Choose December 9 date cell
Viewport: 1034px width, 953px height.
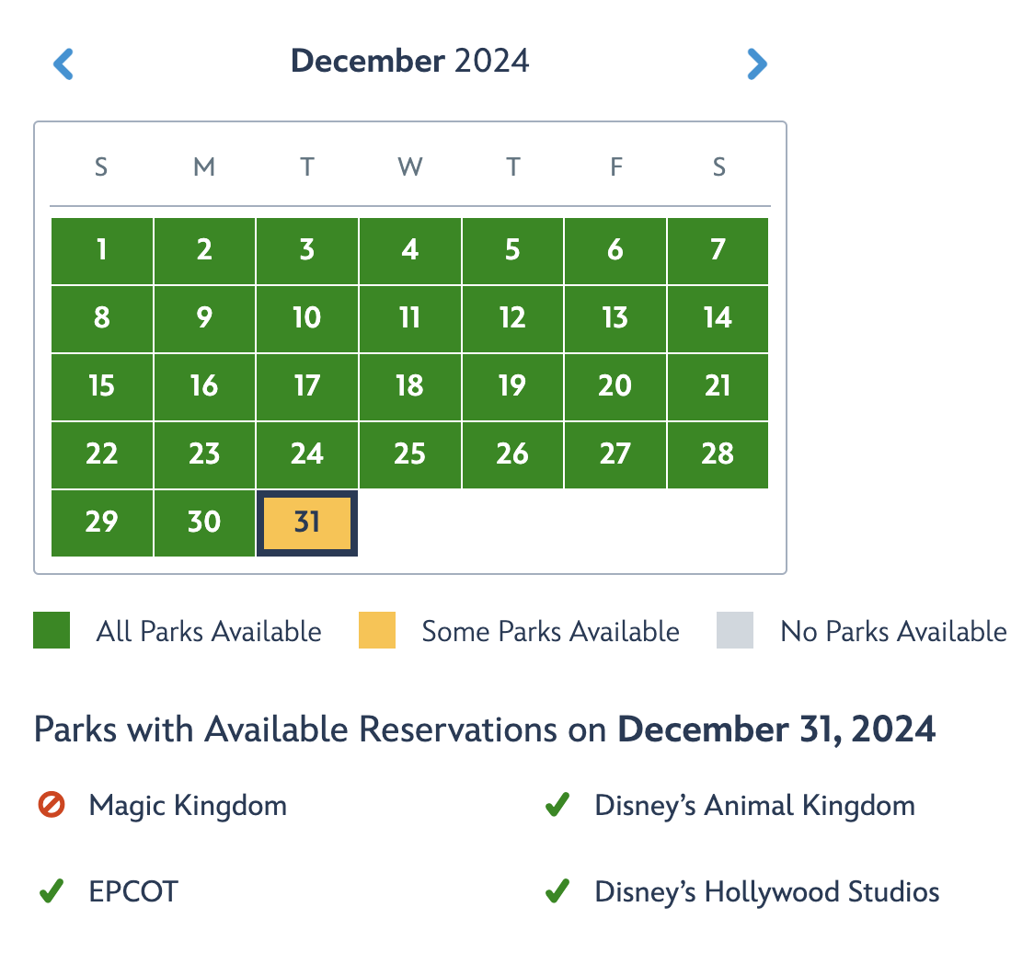point(204,318)
